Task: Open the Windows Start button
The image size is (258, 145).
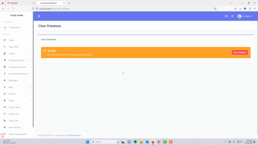Action: (87, 142)
